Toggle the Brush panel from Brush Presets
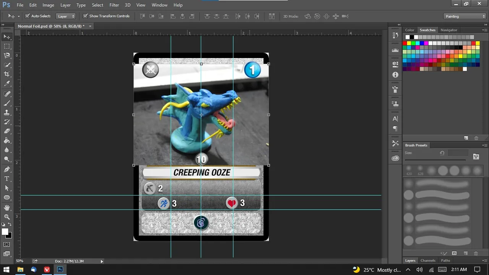Viewport: 489px width, 275px height. [x=476, y=156]
